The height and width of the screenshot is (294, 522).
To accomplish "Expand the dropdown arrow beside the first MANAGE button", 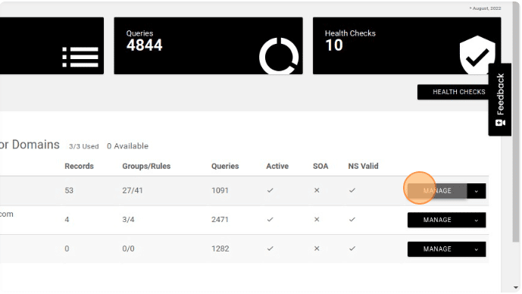I will [477, 191].
